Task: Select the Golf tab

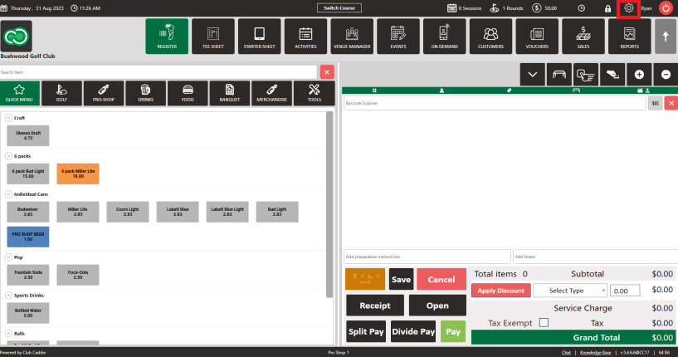Action: 61,93
